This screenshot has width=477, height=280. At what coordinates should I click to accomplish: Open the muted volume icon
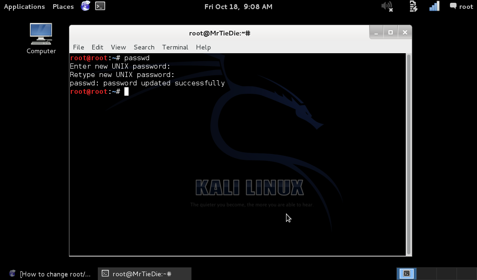387,6
